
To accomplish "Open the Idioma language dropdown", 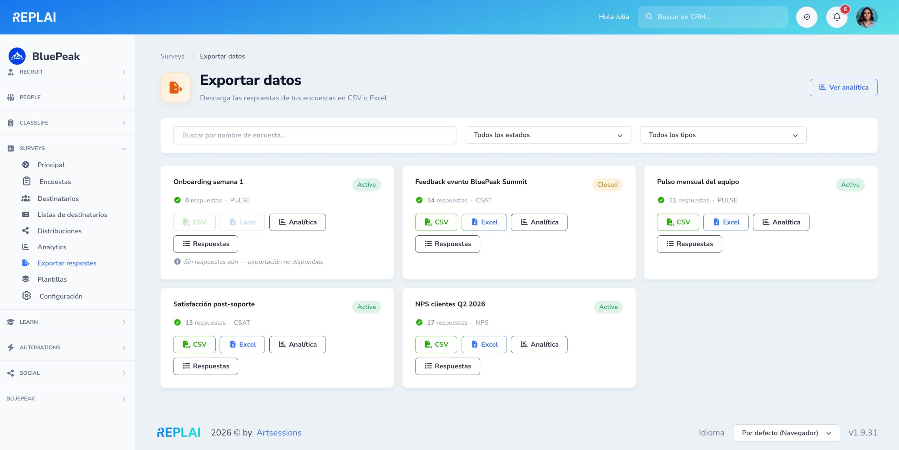I will tap(786, 433).
